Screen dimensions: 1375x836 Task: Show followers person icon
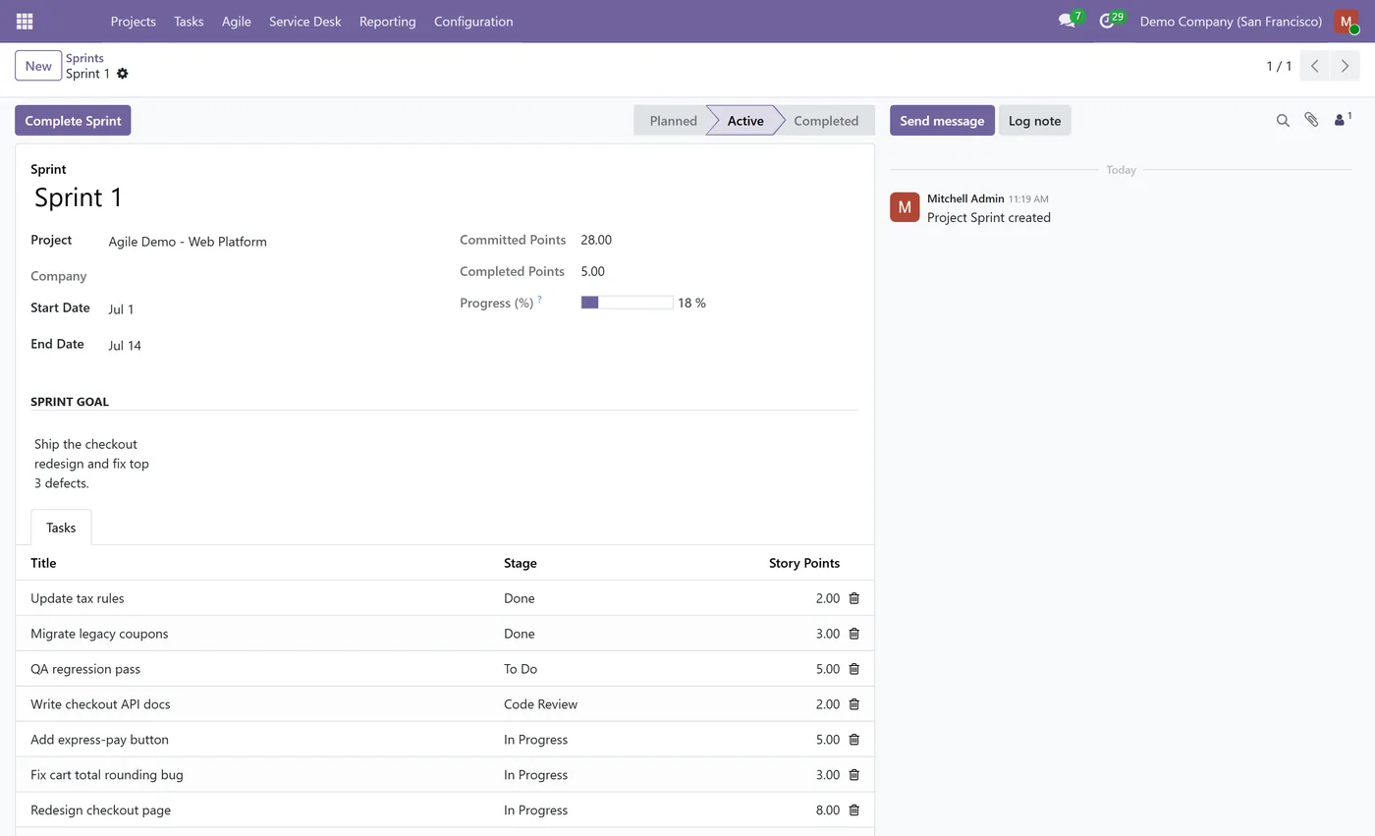[1343, 120]
